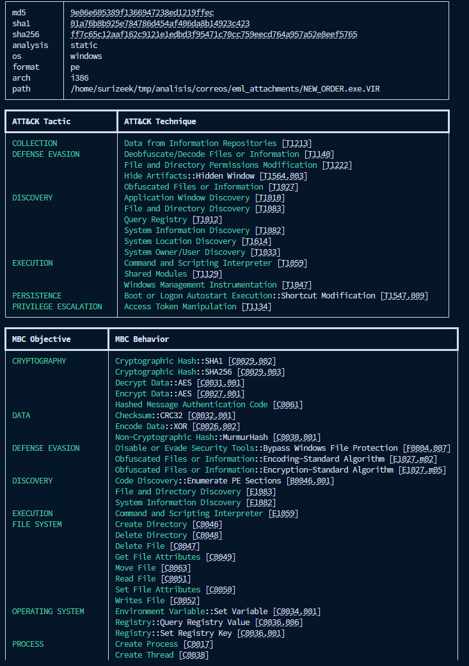This screenshot has width=469, height=666.
Task: Click the OPERATING SYSTEM objective label
Action: coord(48,612)
